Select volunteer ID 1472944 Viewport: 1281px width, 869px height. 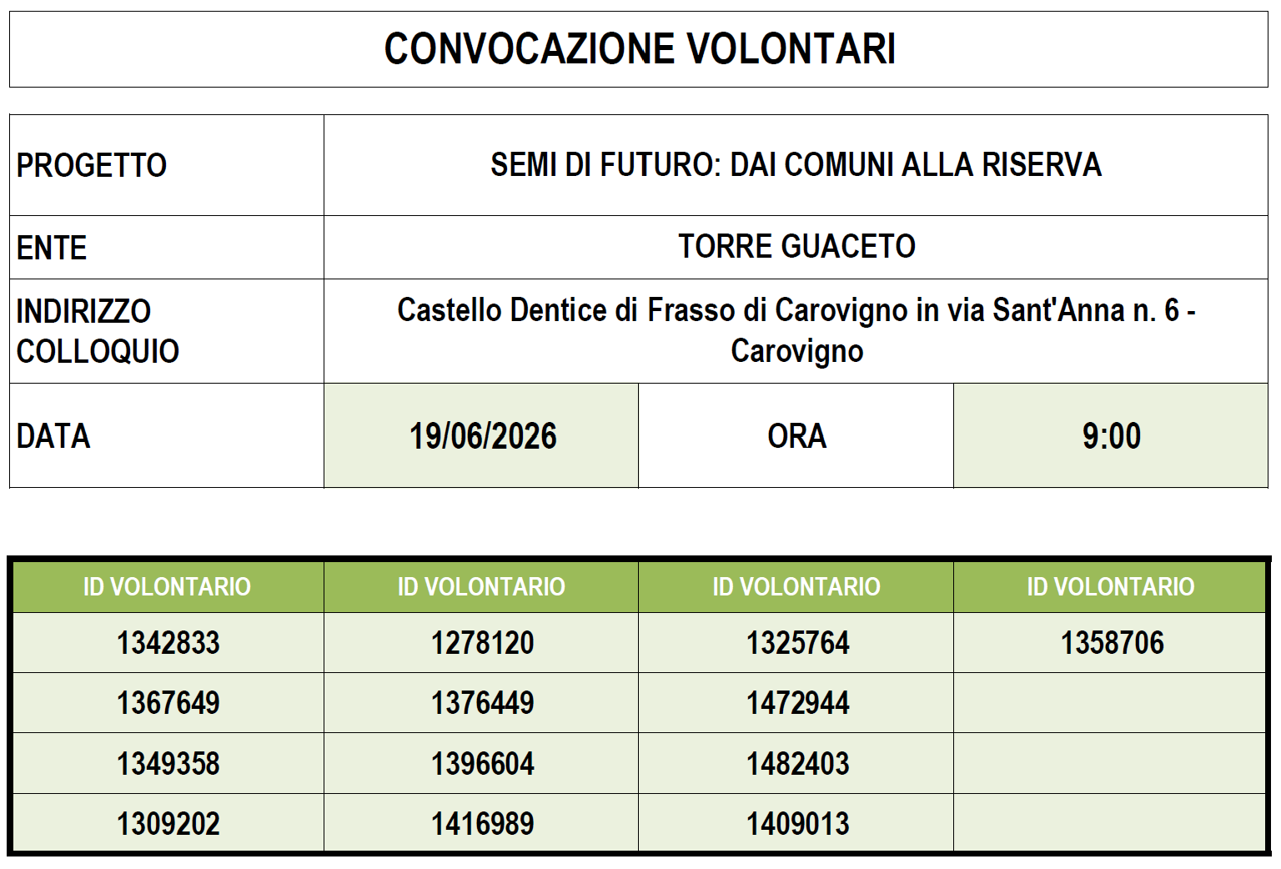[x=796, y=703]
